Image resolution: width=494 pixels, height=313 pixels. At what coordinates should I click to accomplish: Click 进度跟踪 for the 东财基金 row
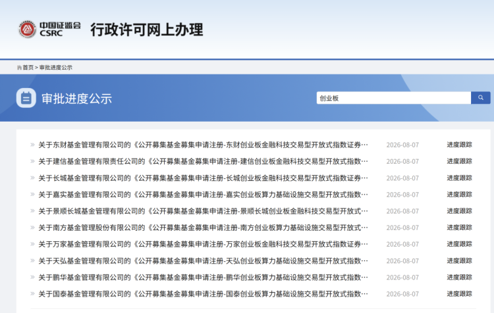pos(459,145)
